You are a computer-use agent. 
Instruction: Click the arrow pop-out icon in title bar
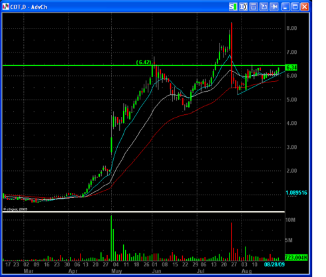click(x=264, y=7)
